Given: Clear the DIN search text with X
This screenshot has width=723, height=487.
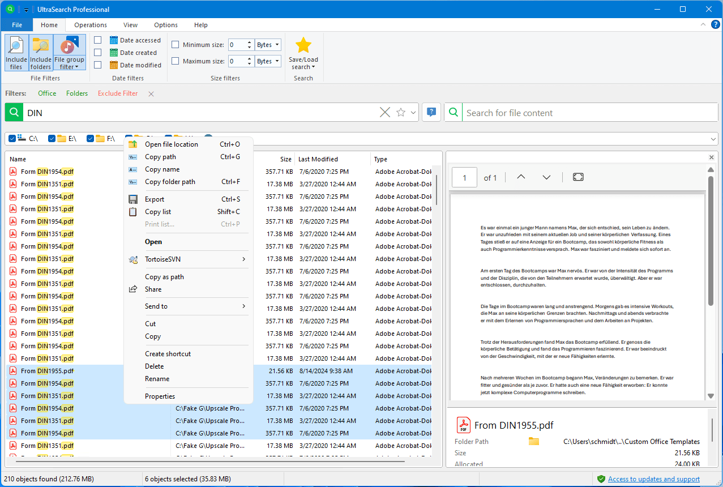Looking at the screenshot, I should click(385, 113).
